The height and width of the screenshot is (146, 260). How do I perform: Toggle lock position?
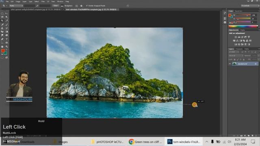(x=240, y=60)
